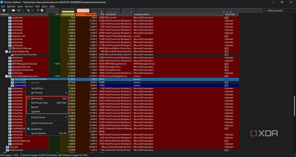Viewport: 296px width, 157px height.
Task: Click the Save floppy disk toolbar icon
Action: 4,11
